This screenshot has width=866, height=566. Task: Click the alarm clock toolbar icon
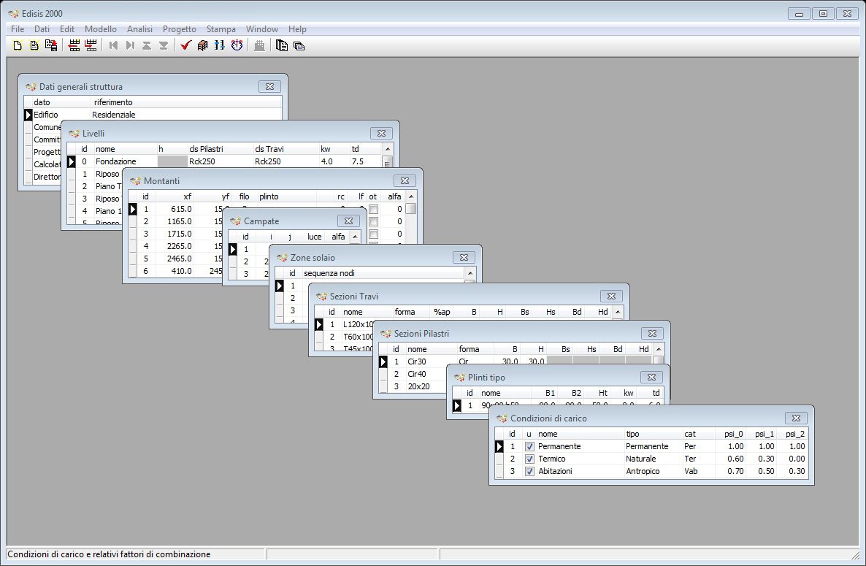click(x=237, y=46)
